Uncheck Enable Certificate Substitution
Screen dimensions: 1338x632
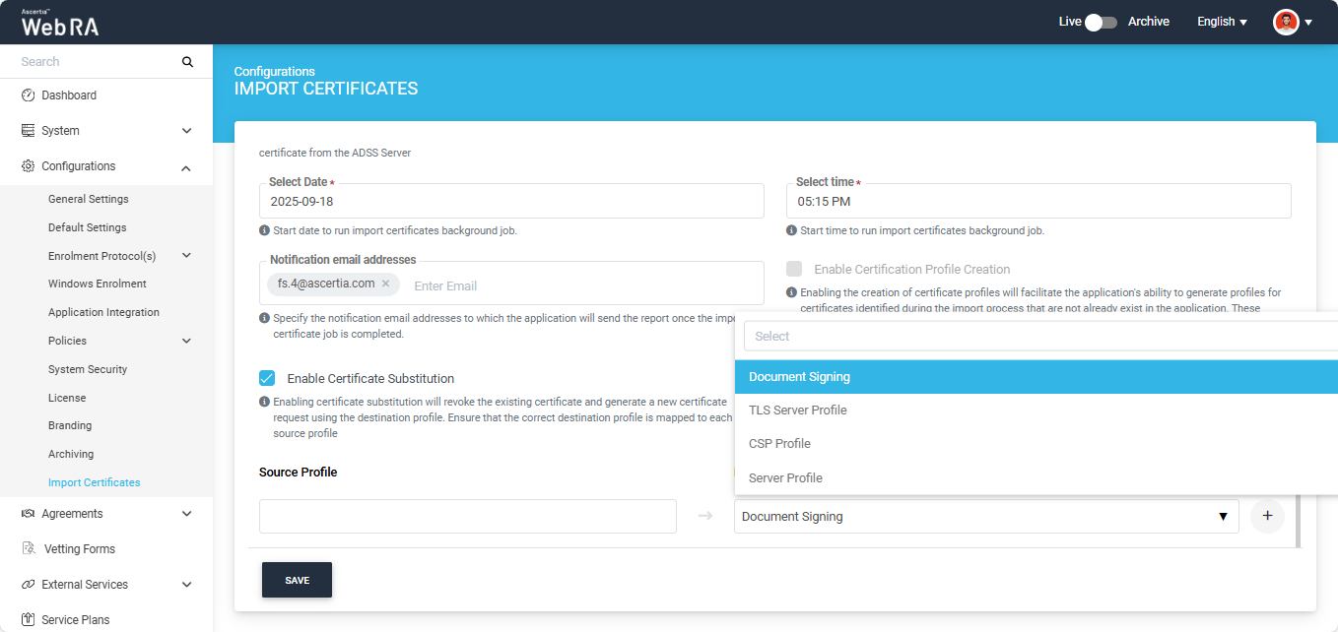[267, 378]
